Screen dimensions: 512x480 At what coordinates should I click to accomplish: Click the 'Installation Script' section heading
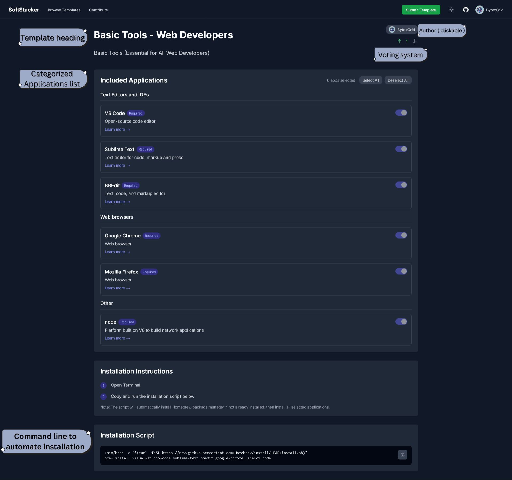coord(127,435)
